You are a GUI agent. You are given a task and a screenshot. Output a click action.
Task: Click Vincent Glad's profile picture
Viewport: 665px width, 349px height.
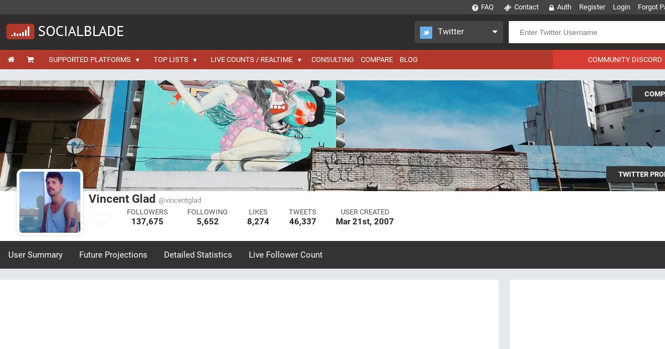click(50, 202)
